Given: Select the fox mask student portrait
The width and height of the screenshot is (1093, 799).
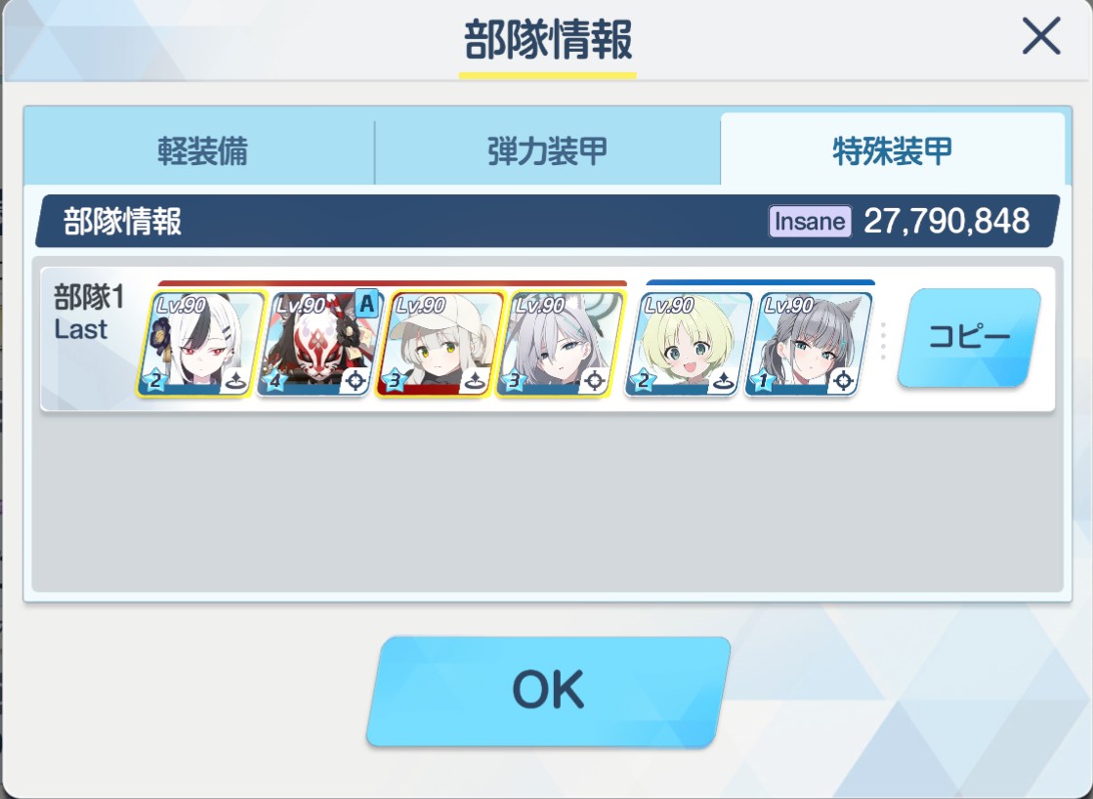Looking at the screenshot, I should pos(320,344).
